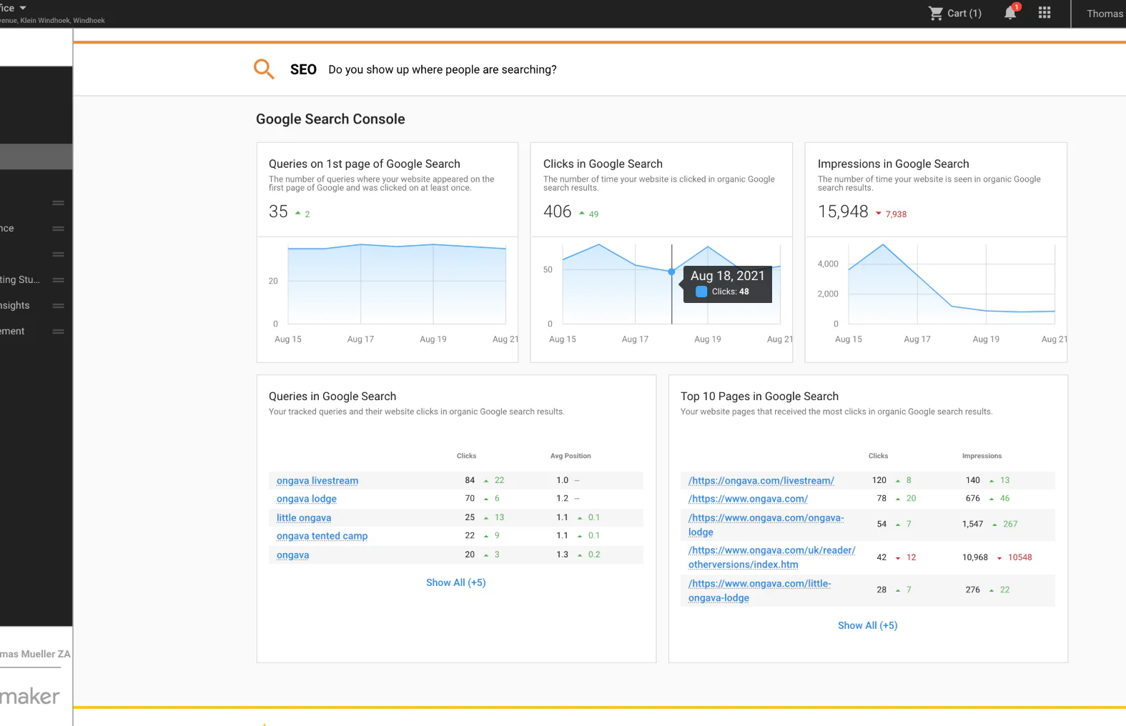Expand the business location dropdown arrow
The image size is (1126, 726).
coord(23,8)
